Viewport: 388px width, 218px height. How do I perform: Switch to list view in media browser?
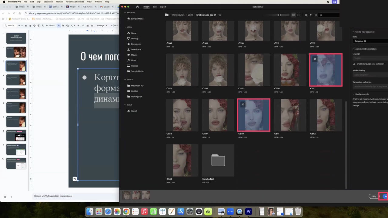tap(299, 15)
